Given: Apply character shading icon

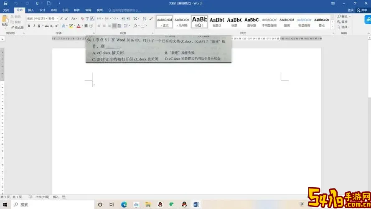Looking at the screenshot, I should [86, 26].
